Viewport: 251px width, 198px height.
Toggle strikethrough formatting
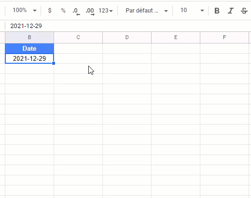tap(244, 11)
